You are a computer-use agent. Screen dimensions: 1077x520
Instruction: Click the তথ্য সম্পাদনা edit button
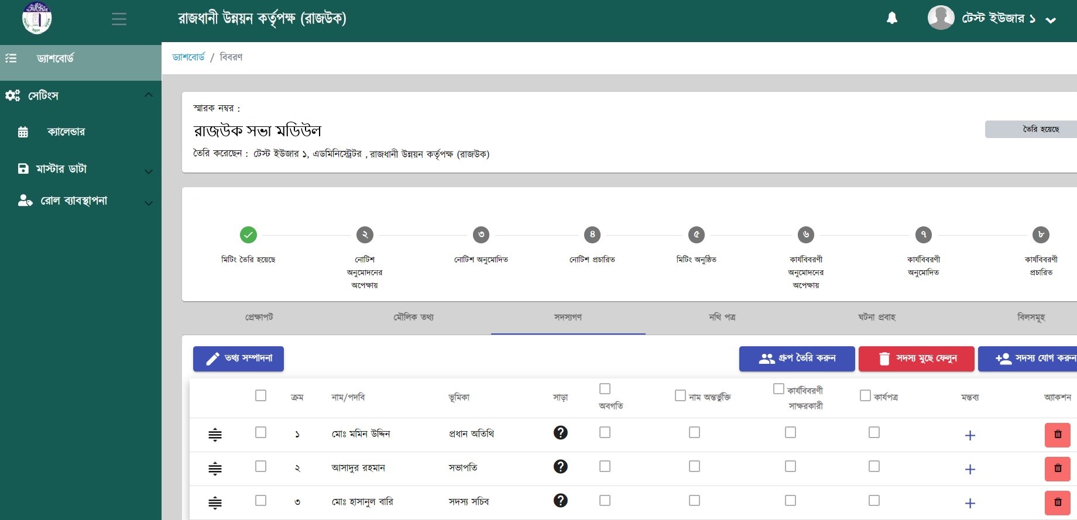(238, 359)
